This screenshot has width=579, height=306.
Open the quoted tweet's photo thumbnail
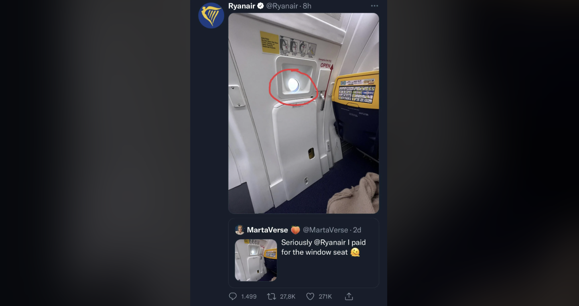256,260
